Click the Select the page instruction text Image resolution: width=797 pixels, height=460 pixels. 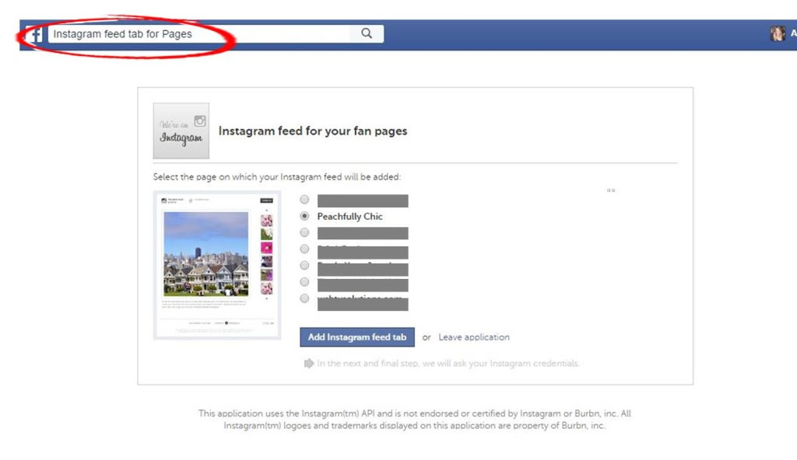(277, 176)
